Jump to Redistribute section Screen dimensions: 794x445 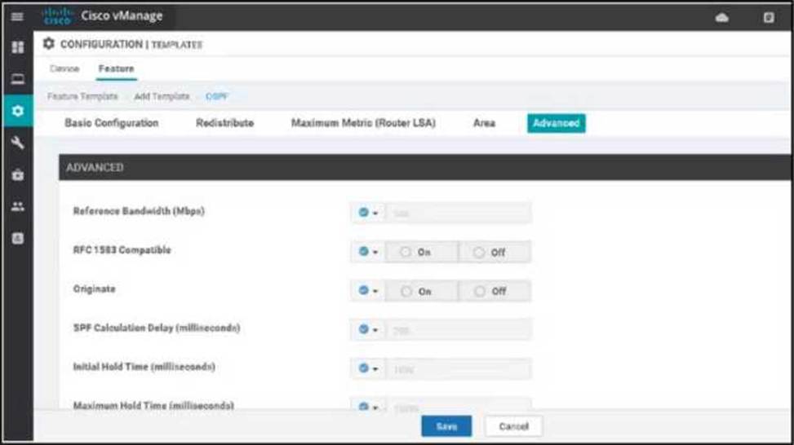pos(225,123)
